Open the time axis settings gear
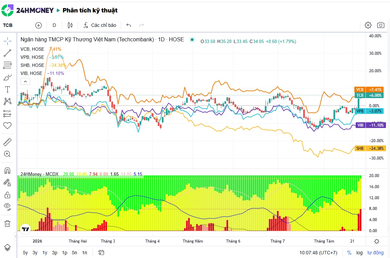The image size is (390, 258). click(x=377, y=241)
